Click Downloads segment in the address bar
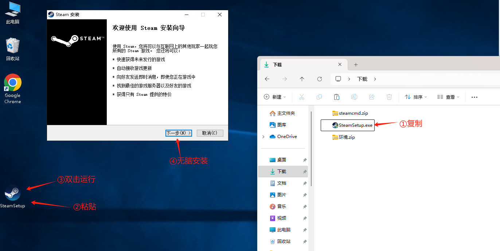This screenshot has width=500, height=251. 362,79
